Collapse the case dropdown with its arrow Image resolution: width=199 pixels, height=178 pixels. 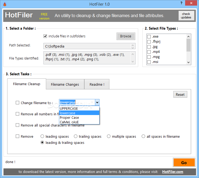[x=97, y=102]
